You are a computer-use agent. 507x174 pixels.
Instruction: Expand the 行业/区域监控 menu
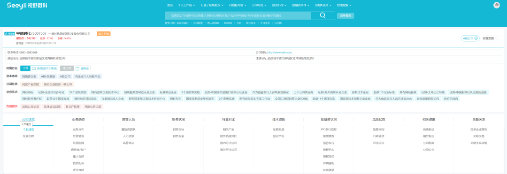coord(212,6)
